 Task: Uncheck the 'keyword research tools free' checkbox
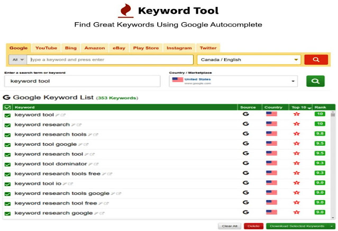click(x=7, y=174)
